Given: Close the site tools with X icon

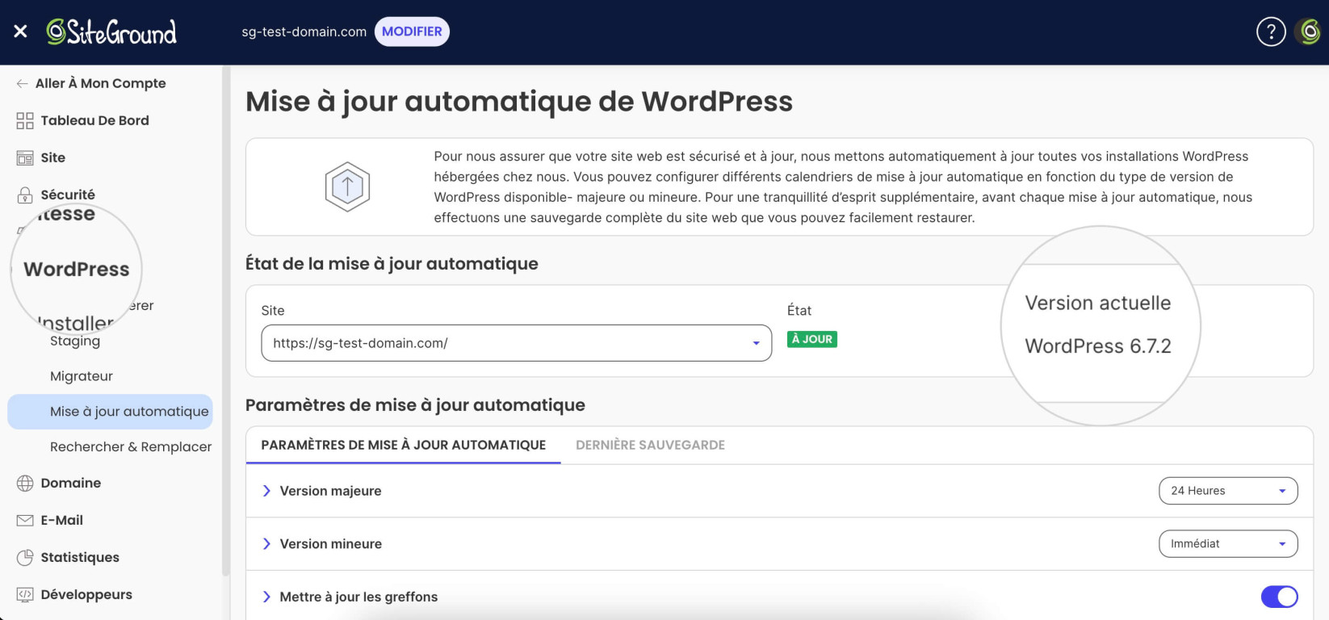Looking at the screenshot, I should pos(20,31).
